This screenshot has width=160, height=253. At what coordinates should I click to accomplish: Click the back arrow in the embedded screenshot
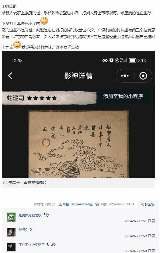pos(10,76)
